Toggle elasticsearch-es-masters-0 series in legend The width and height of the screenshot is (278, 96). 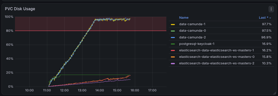coord(217,57)
